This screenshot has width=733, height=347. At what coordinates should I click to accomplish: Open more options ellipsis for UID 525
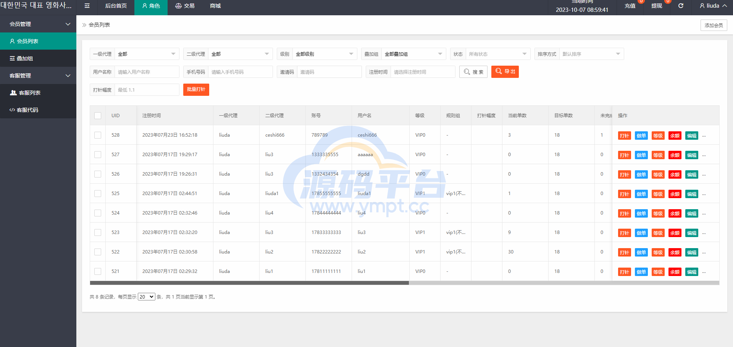(704, 194)
